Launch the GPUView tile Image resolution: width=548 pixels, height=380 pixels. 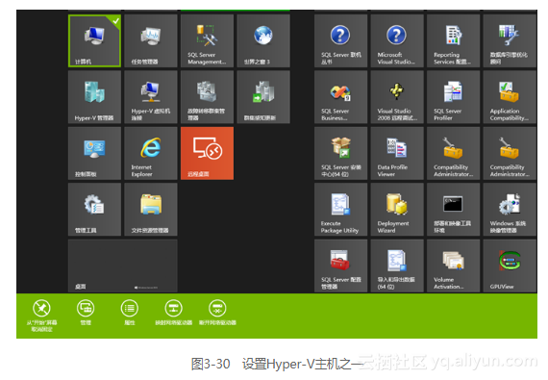point(510,266)
